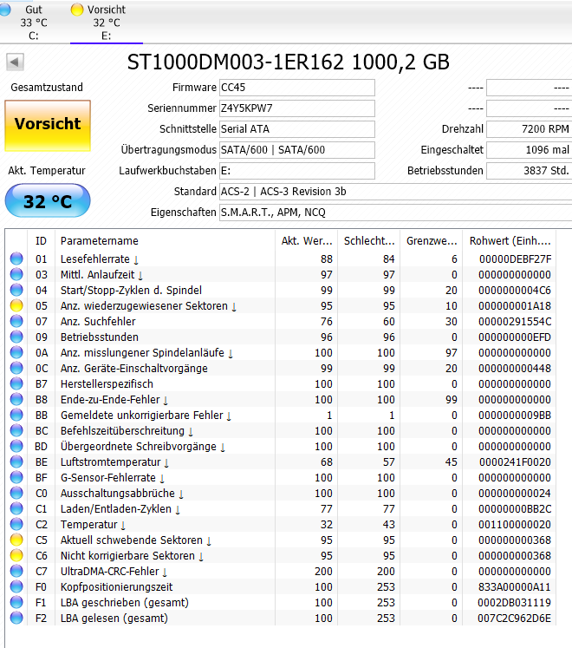Select the Lesefehlerrate parameter name
The height and width of the screenshot is (648, 572).
pos(95,259)
